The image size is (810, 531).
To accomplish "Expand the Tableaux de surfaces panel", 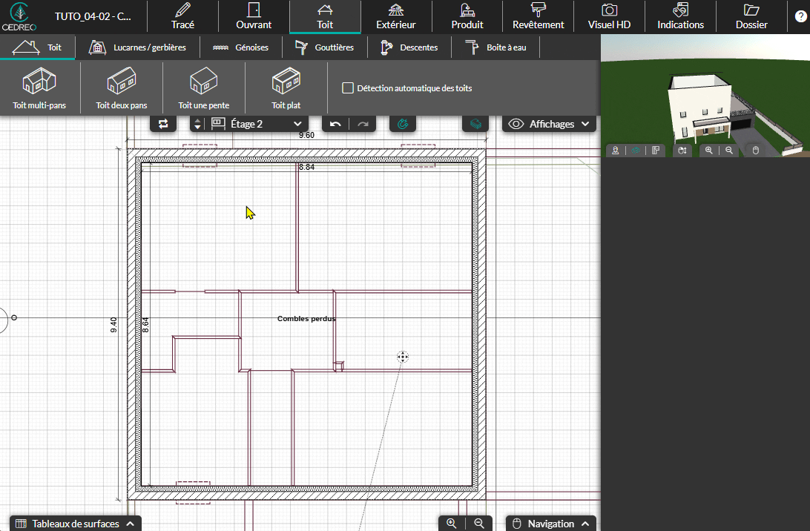I will [75, 524].
